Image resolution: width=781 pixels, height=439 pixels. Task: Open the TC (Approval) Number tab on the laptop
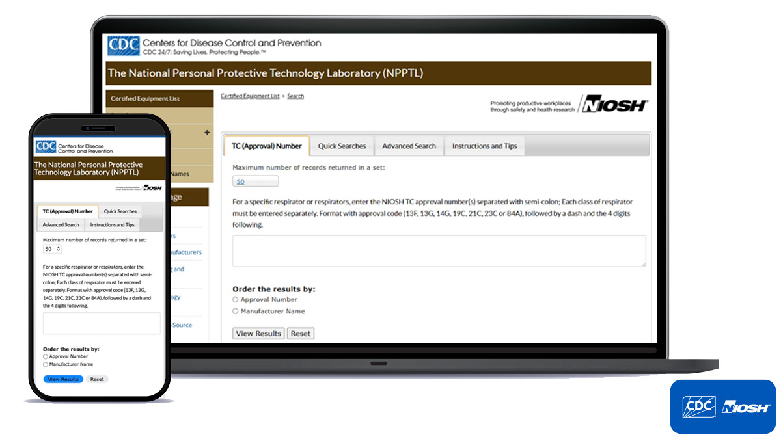coord(267,146)
